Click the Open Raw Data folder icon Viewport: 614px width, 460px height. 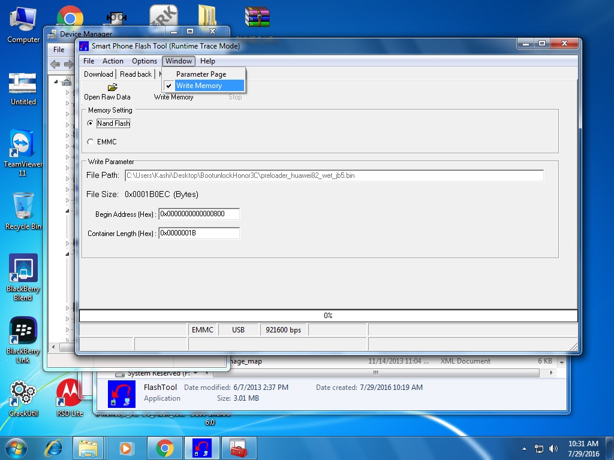pyautogui.click(x=112, y=87)
